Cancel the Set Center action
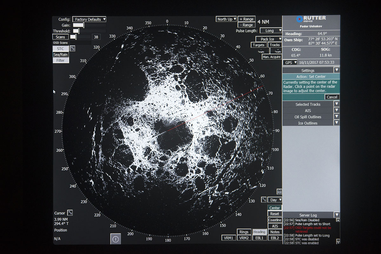381x254 pixels. coord(332,97)
